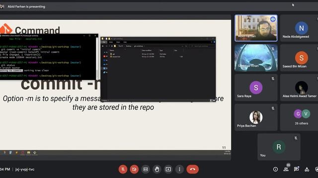The image size is (318, 178).
Task: Open the Share tab in shared File Explorer
Action: [118, 42]
